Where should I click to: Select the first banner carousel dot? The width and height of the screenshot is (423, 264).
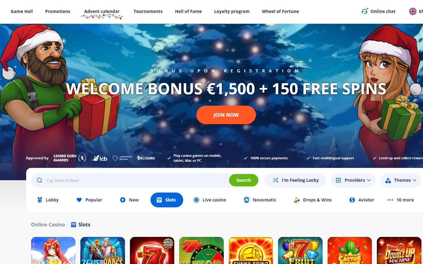pos(221,144)
